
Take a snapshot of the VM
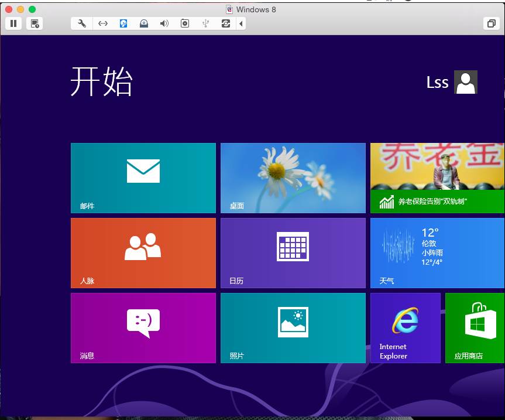pos(35,23)
